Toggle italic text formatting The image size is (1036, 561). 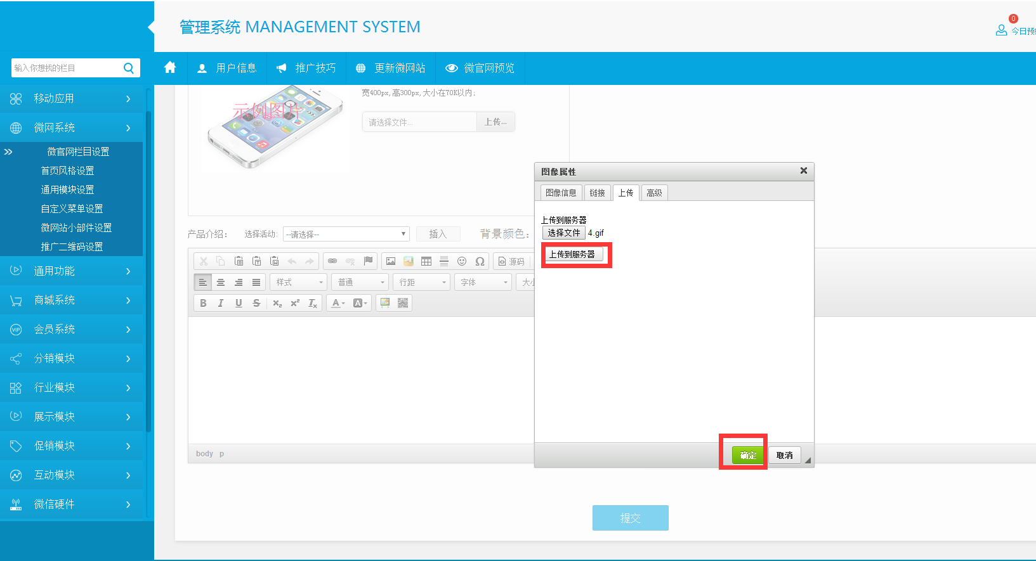(x=221, y=303)
